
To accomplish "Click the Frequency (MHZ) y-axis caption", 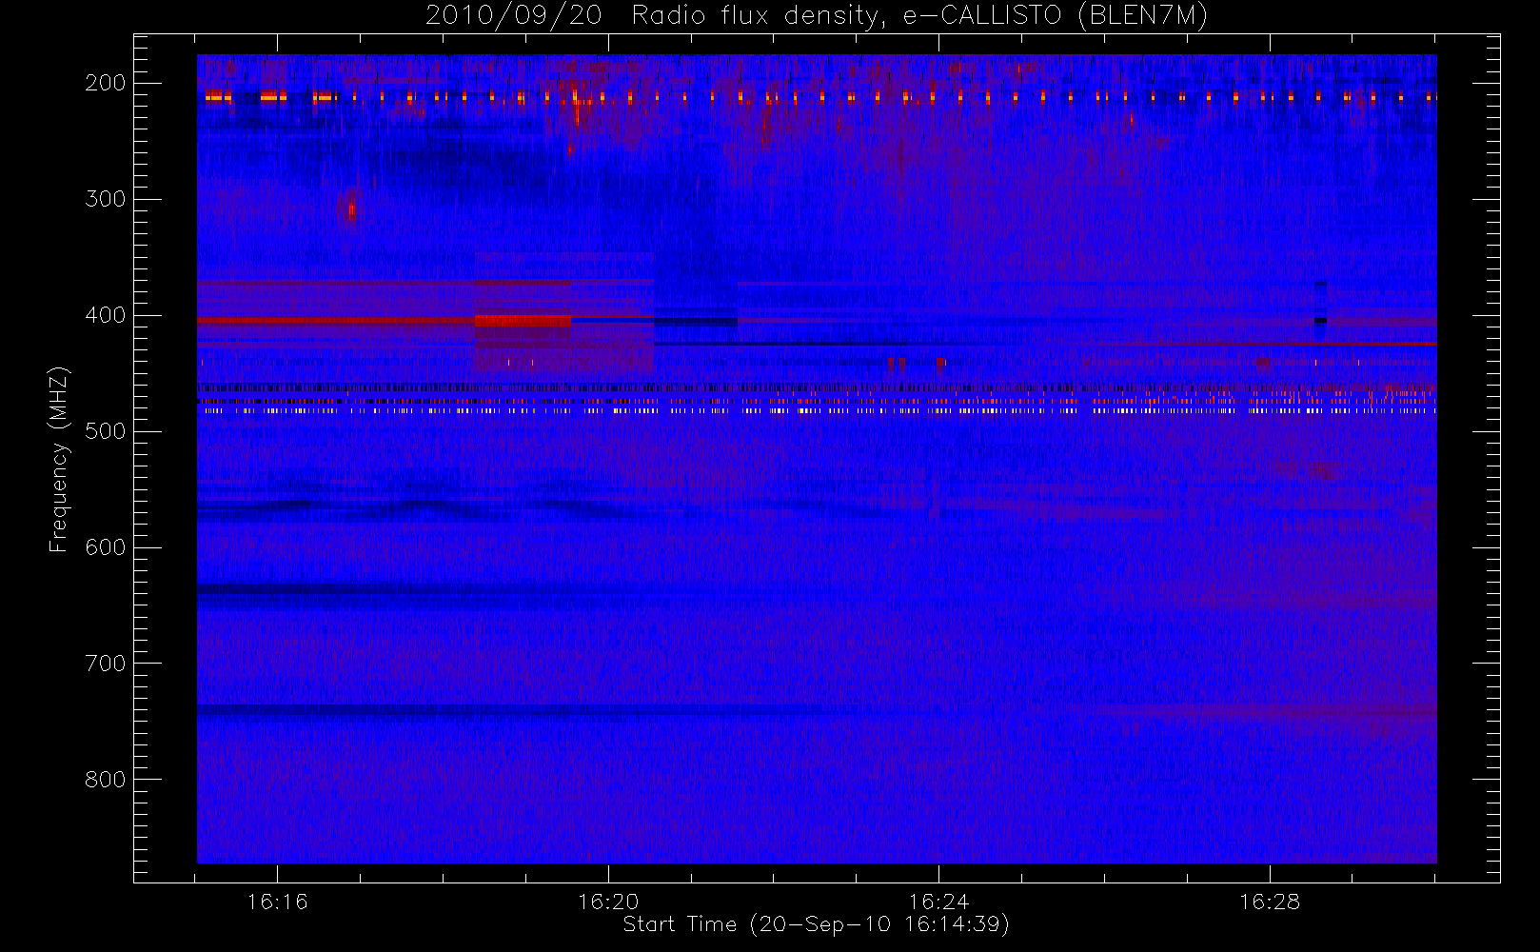I will coord(59,459).
